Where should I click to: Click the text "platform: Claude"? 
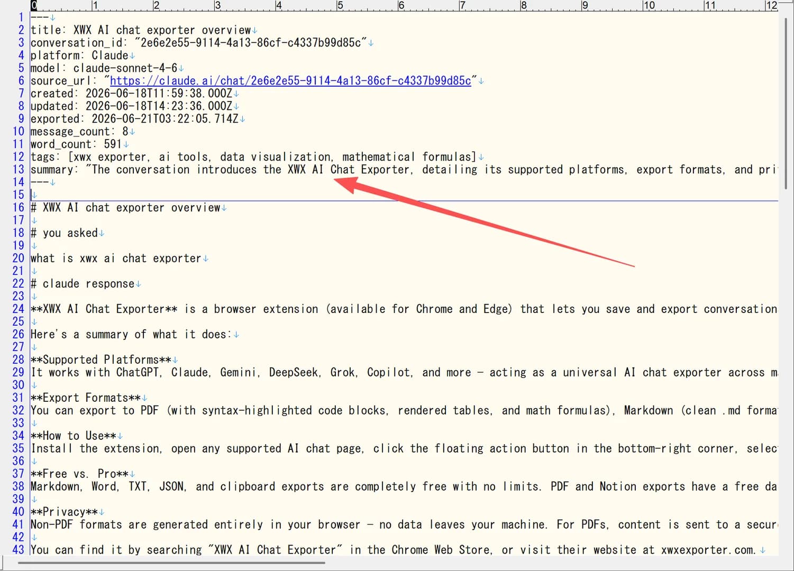click(79, 56)
